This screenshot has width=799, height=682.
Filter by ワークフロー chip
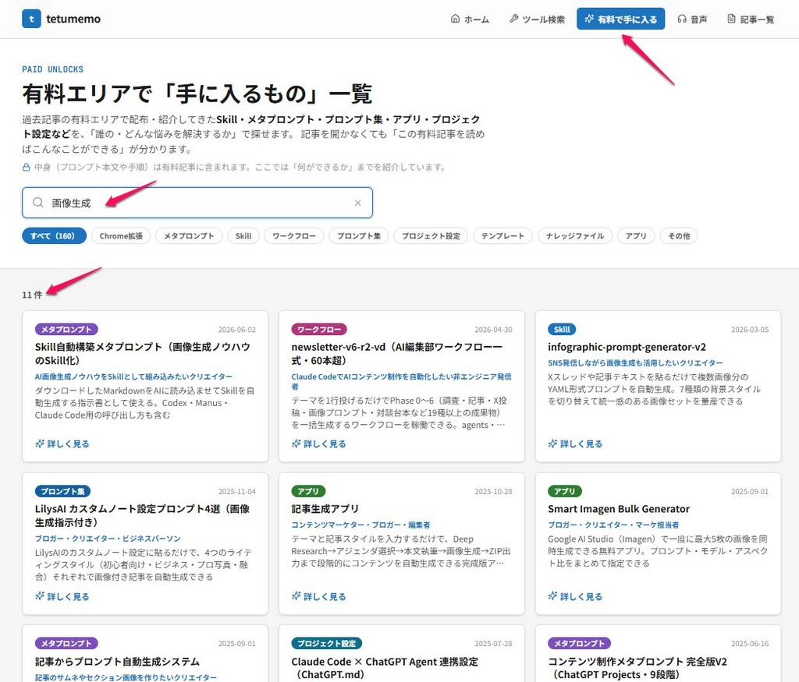click(x=294, y=235)
